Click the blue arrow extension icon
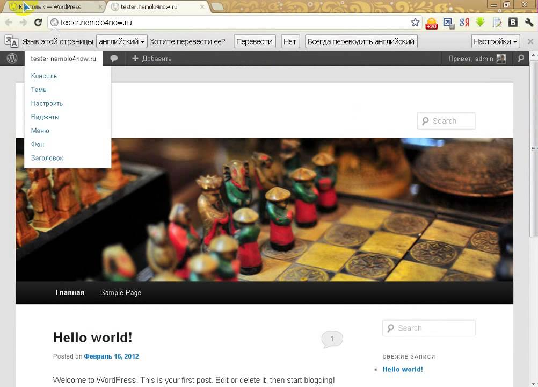This screenshot has height=387, width=538. [448, 23]
